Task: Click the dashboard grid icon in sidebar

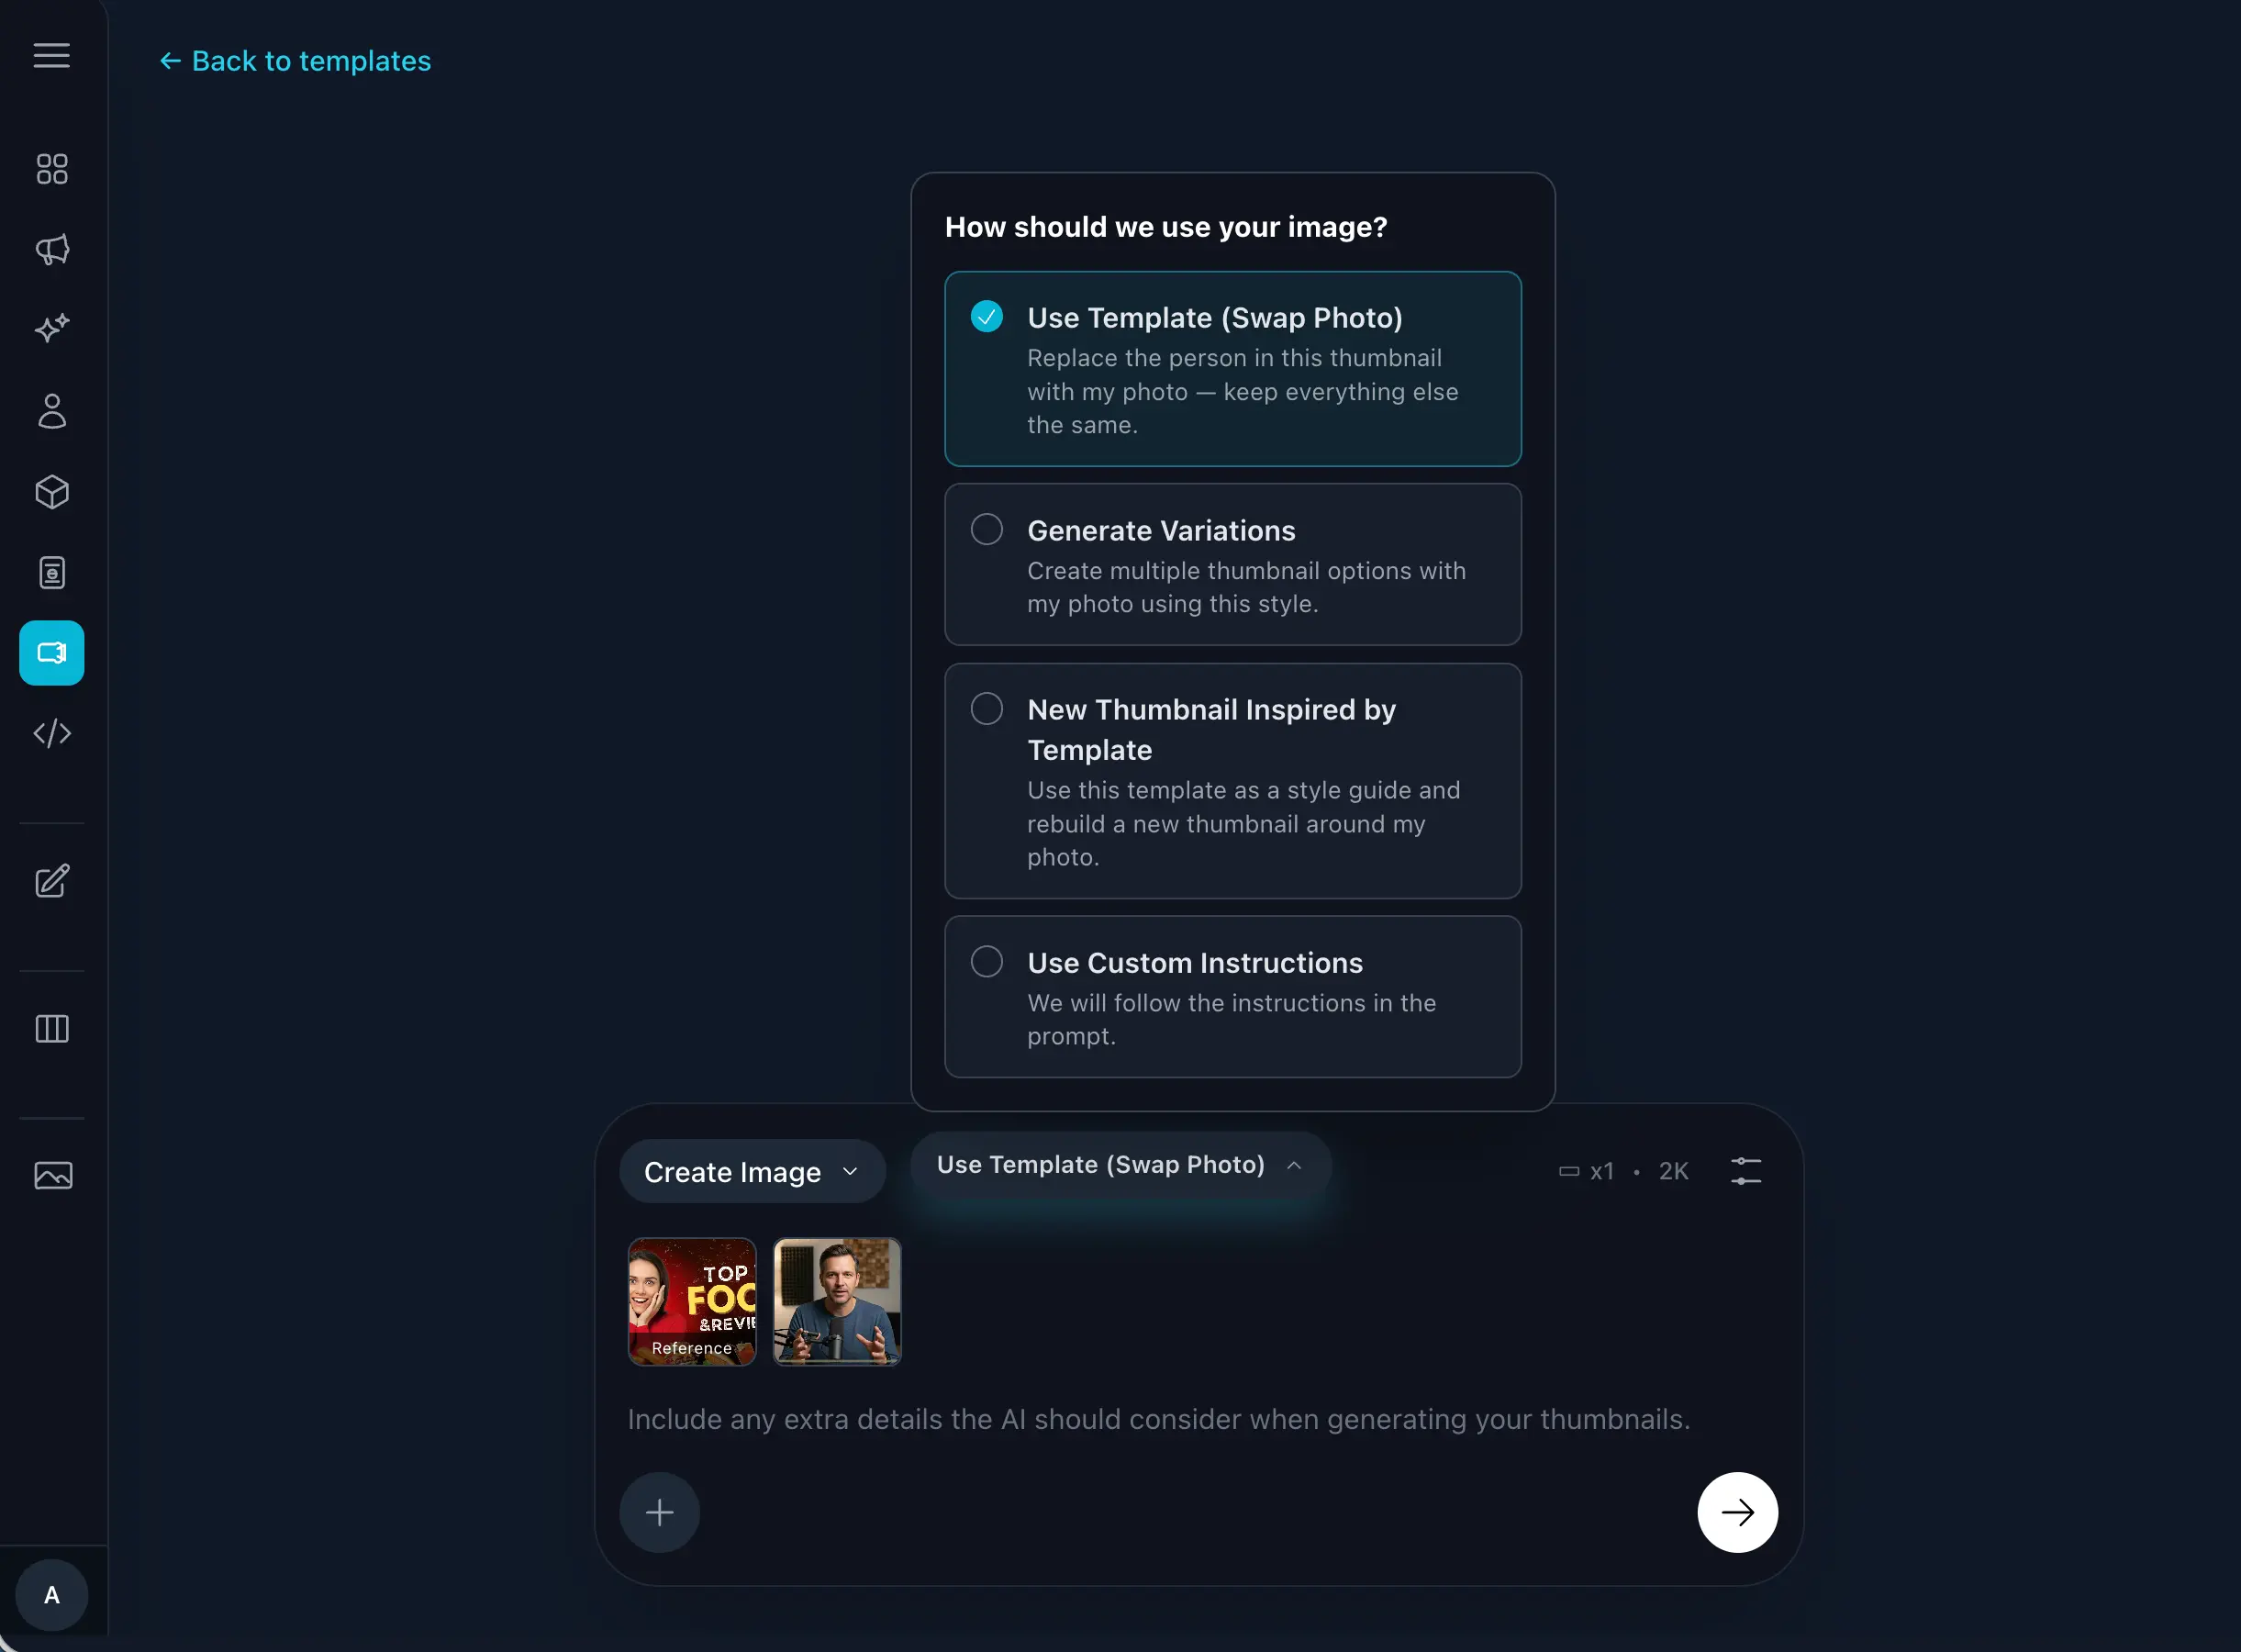Action: pyautogui.click(x=52, y=169)
